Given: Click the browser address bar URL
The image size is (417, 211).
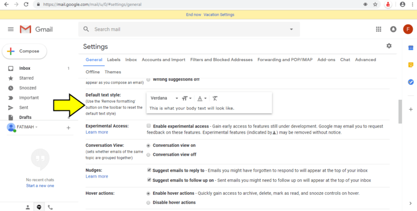Looking at the screenshot, I should [92, 5].
